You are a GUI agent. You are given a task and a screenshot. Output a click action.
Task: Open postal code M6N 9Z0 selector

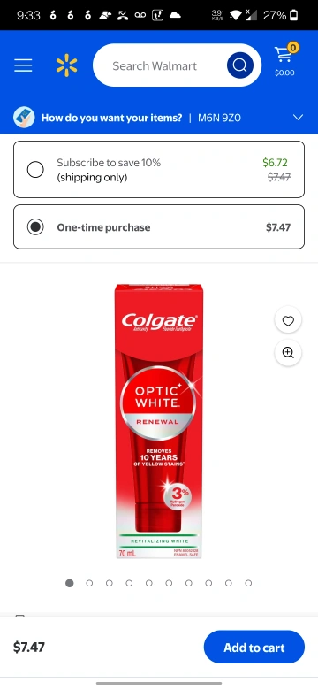coord(219,118)
